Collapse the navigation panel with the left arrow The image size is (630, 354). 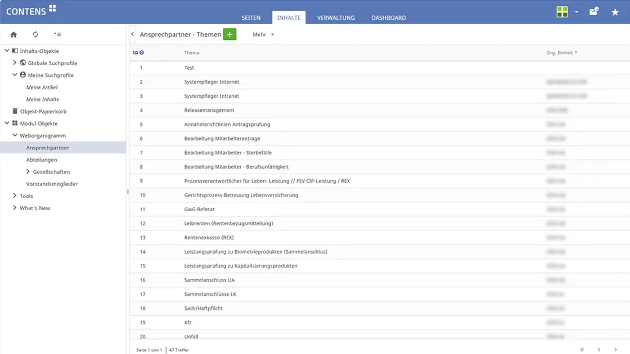(x=132, y=34)
